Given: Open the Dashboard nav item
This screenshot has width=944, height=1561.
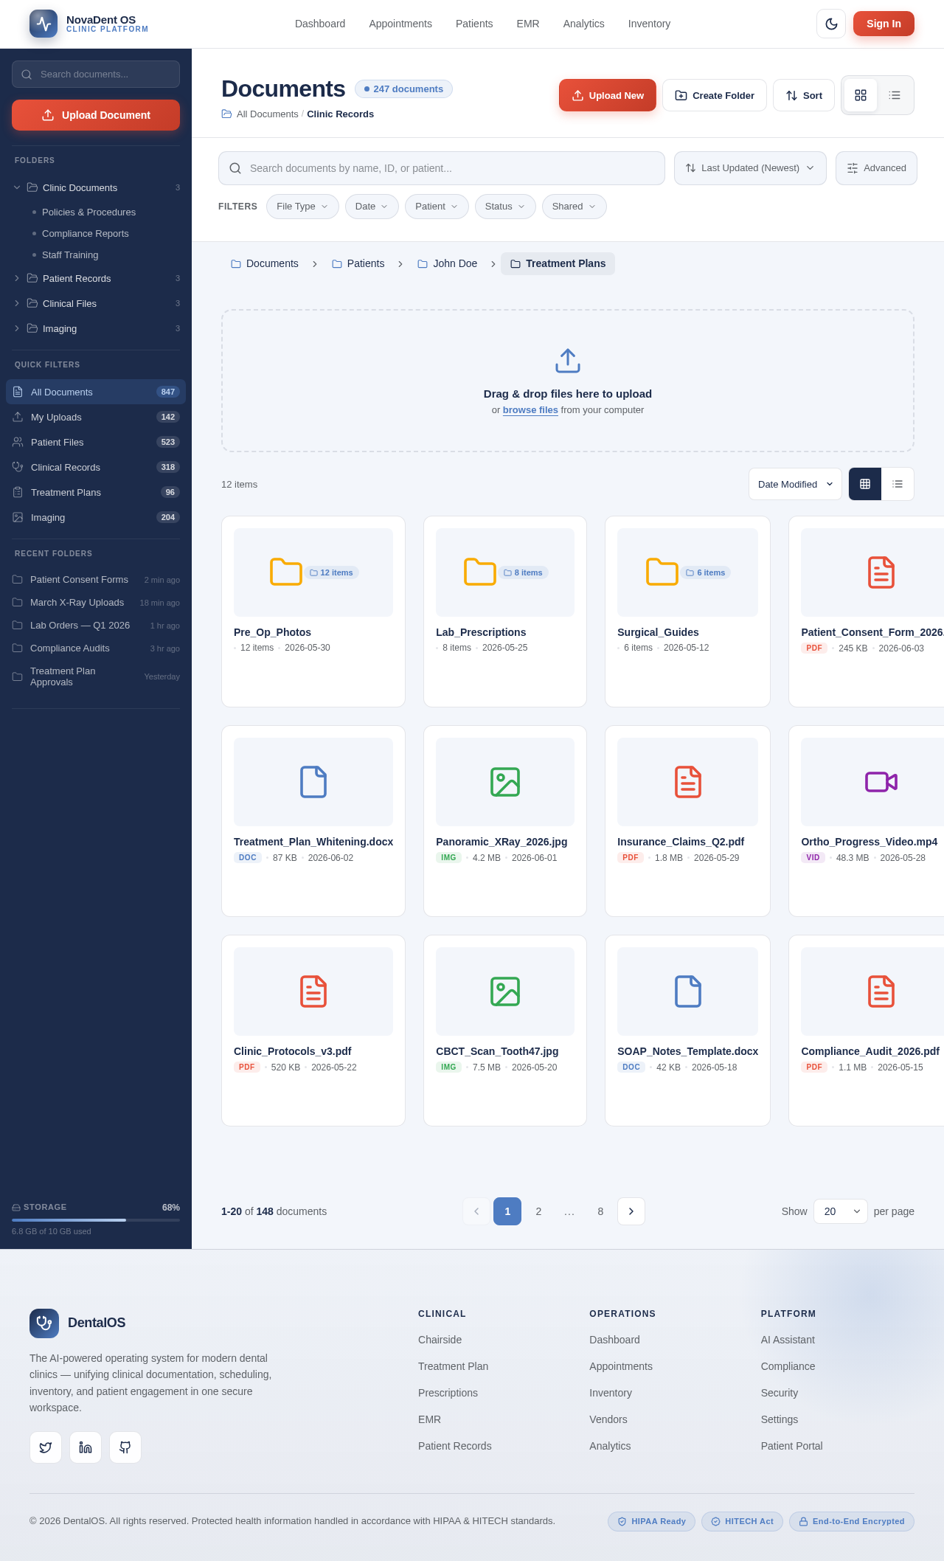Looking at the screenshot, I should [320, 24].
